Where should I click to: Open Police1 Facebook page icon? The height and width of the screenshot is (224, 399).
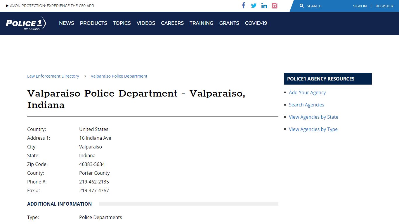click(x=243, y=6)
